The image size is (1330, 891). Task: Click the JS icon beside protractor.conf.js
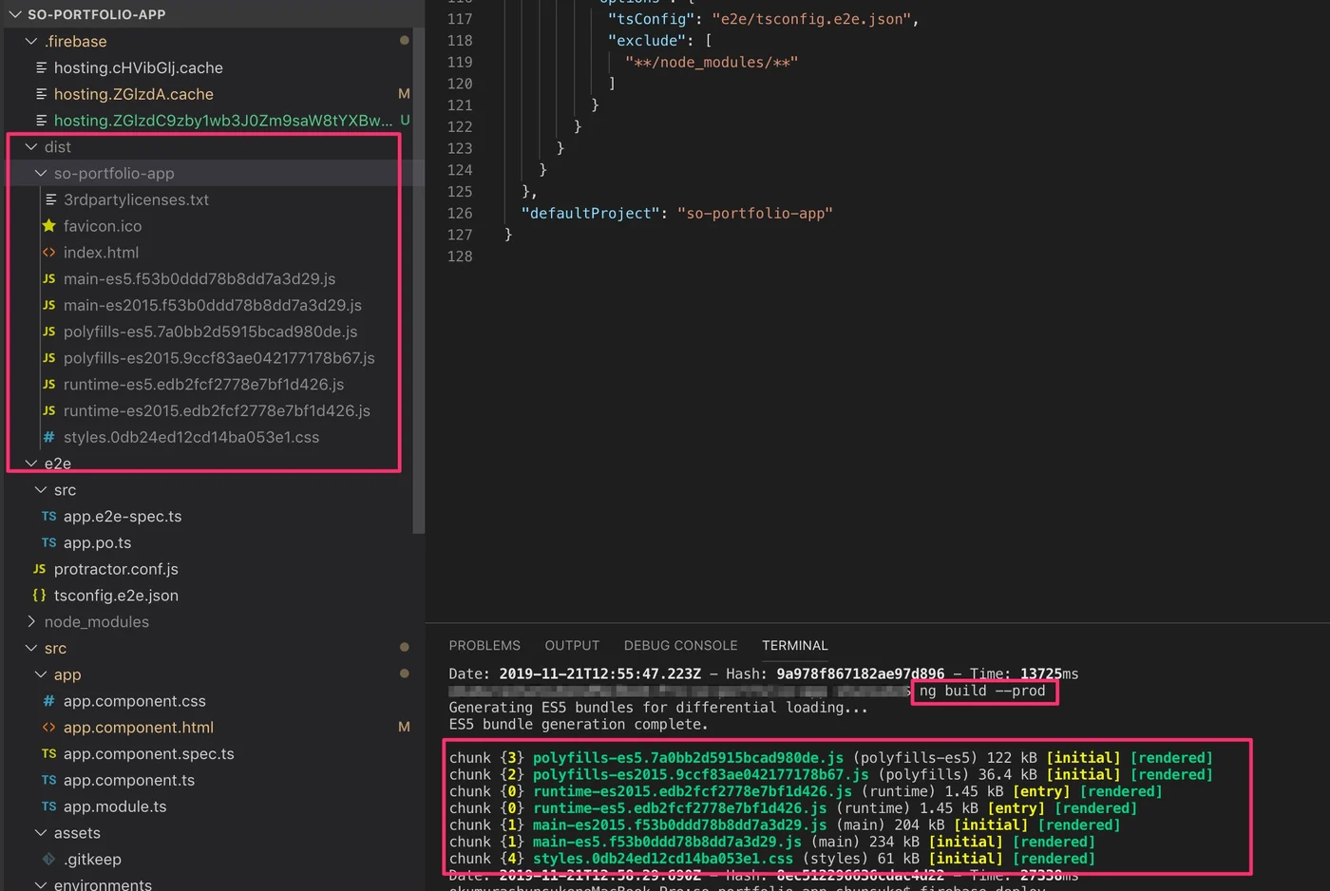click(x=39, y=569)
